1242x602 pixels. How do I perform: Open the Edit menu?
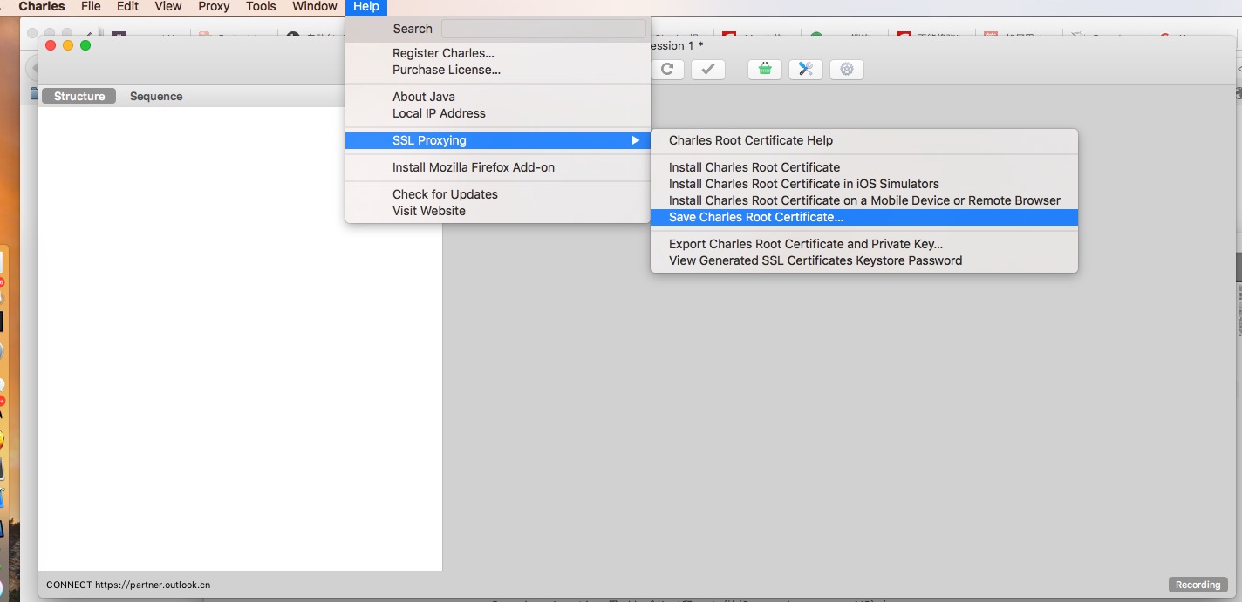click(128, 7)
